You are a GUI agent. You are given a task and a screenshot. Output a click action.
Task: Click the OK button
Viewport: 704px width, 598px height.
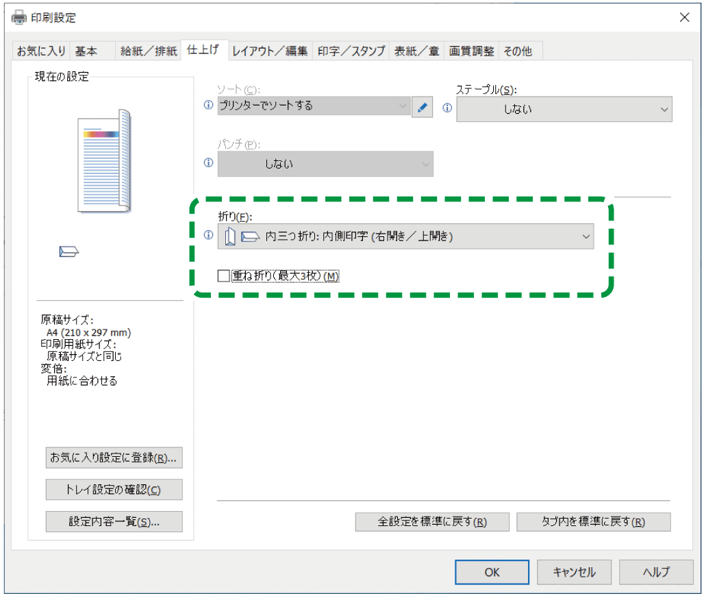(x=492, y=572)
